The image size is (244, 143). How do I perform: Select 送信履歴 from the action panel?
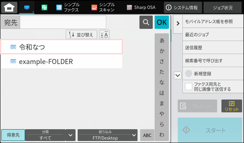coord(213,48)
